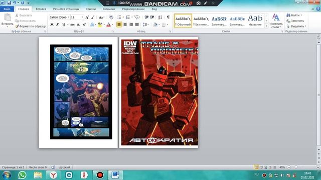
Task: Click the Text Effects icon
Action: click(92, 24)
